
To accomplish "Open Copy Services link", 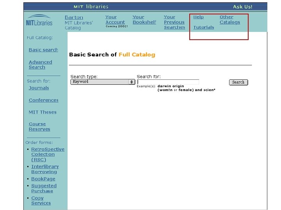I will [41, 201].
